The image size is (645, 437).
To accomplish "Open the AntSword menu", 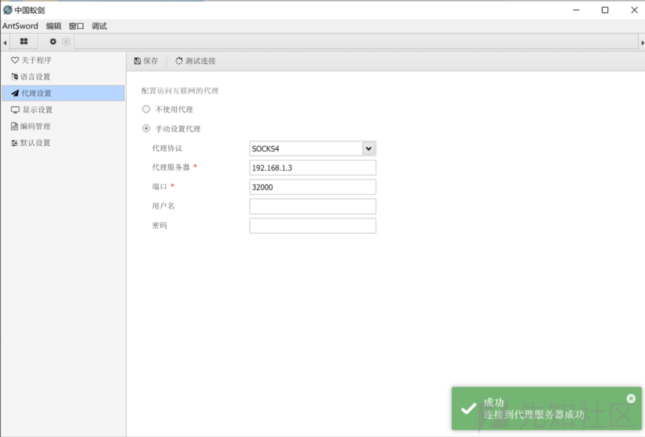I will coord(20,26).
